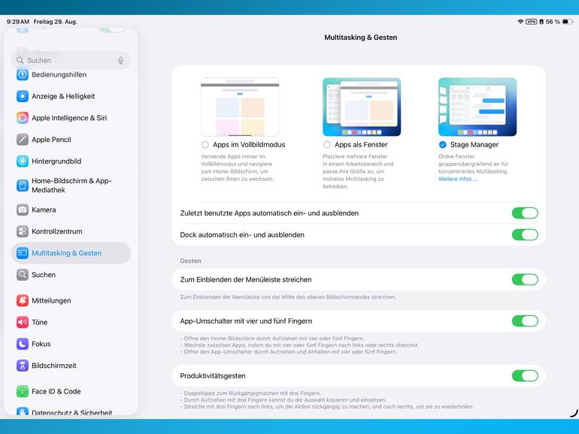Click the Multitasking & Gesten page title
Viewport: 579px width, 434px height.
[361, 38]
